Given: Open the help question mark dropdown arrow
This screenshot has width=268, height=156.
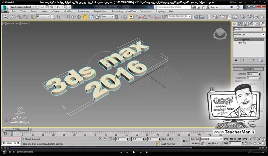Looking at the screenshot, I should [242, 7].
